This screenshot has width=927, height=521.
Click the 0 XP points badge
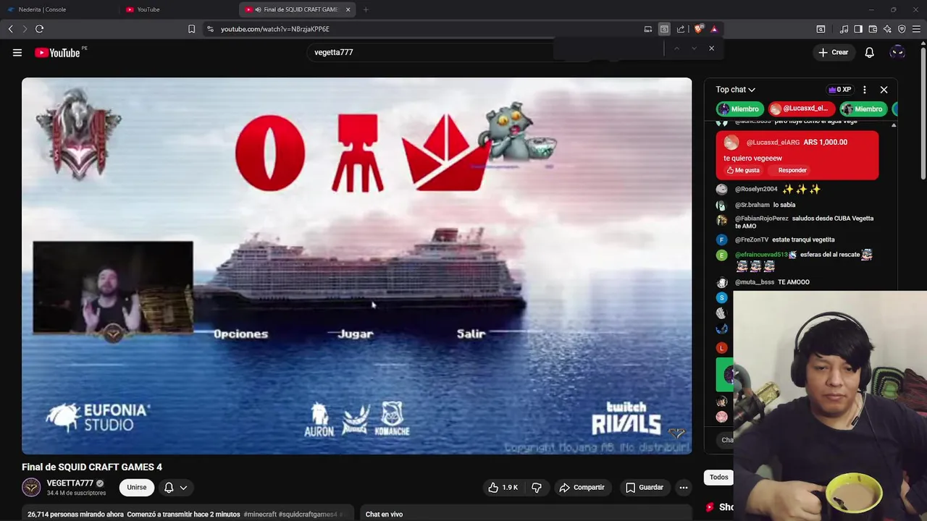coord(840,90)
